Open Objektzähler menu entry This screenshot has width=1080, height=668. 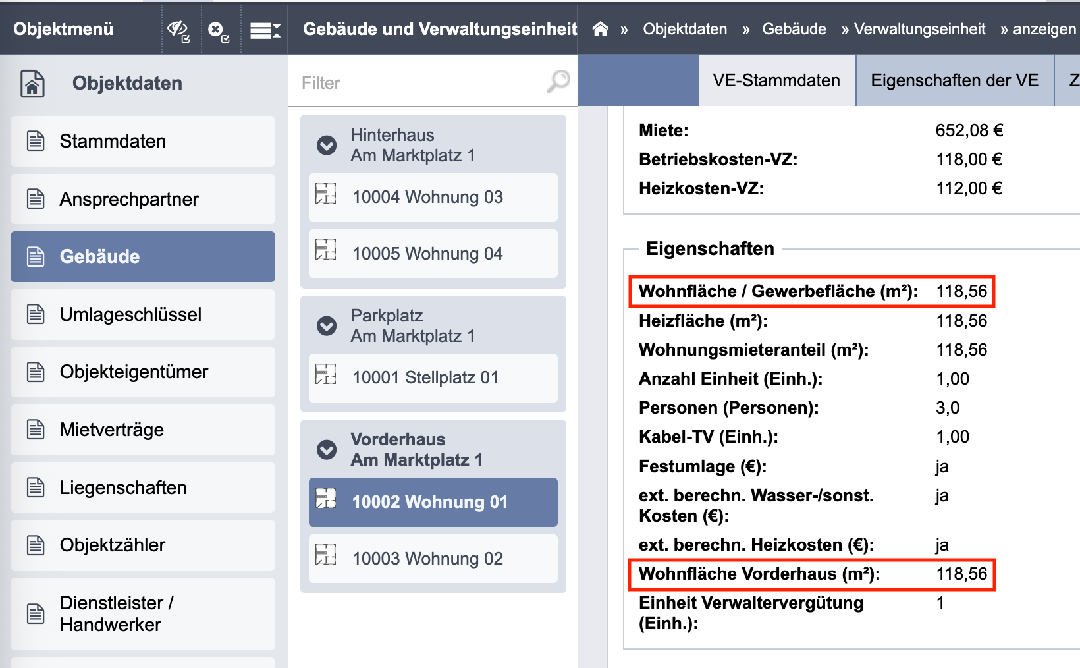click(143, 545)
